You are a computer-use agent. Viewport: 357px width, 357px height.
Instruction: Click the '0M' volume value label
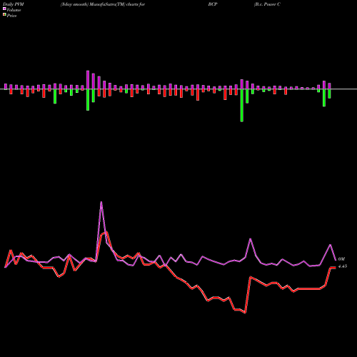(x=341, y=259)
